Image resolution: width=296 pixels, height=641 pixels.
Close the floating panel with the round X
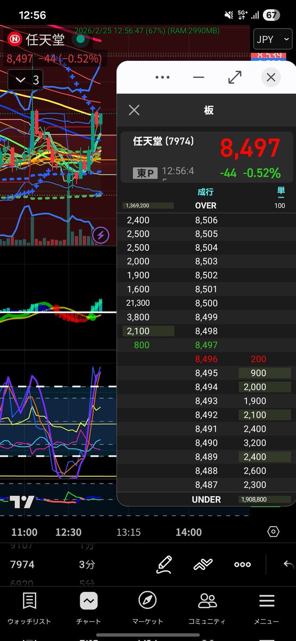271,77
